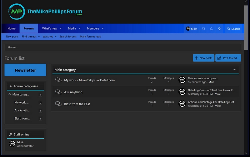This screenshot has width=250, height=157.
Task: Open the Members tab
Action: pos(93,28)
